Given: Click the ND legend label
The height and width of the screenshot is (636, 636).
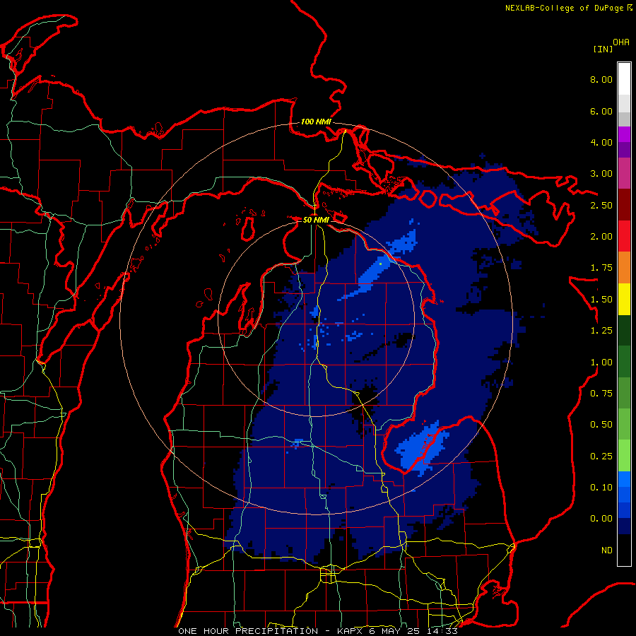Looking at the screenshot, I should coord(607,550).
